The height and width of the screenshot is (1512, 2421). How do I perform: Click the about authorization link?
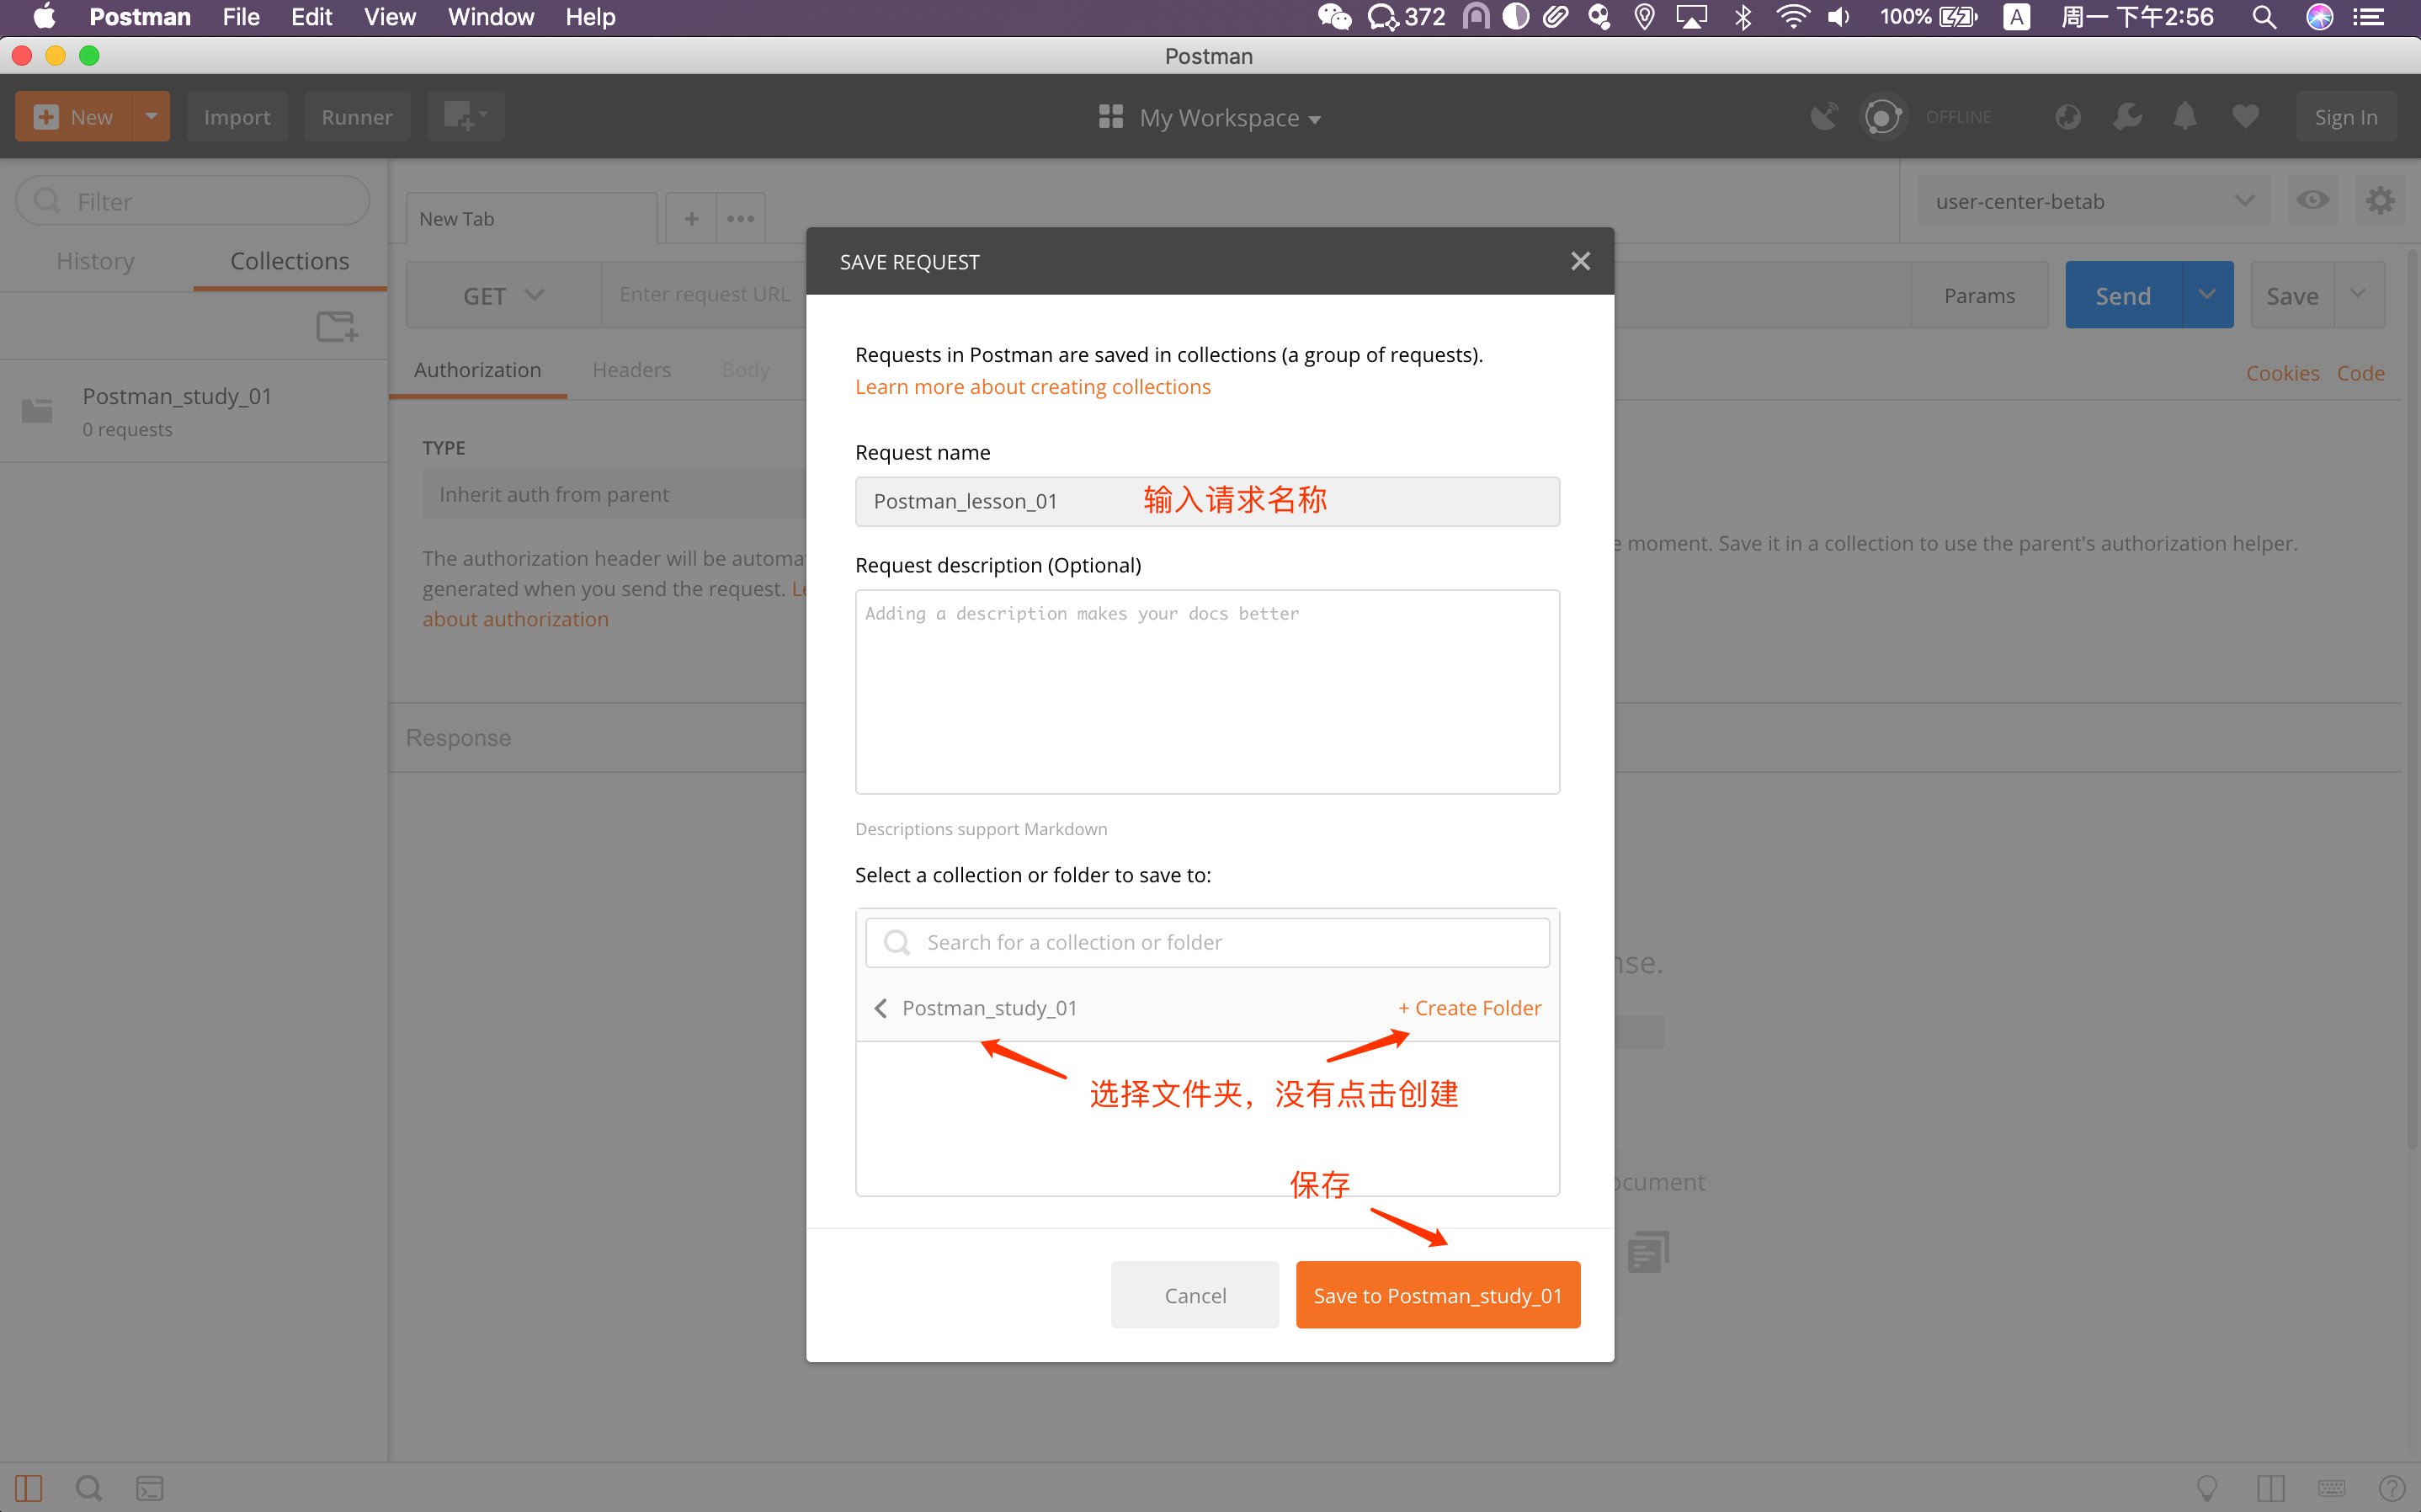pos(515,619)
